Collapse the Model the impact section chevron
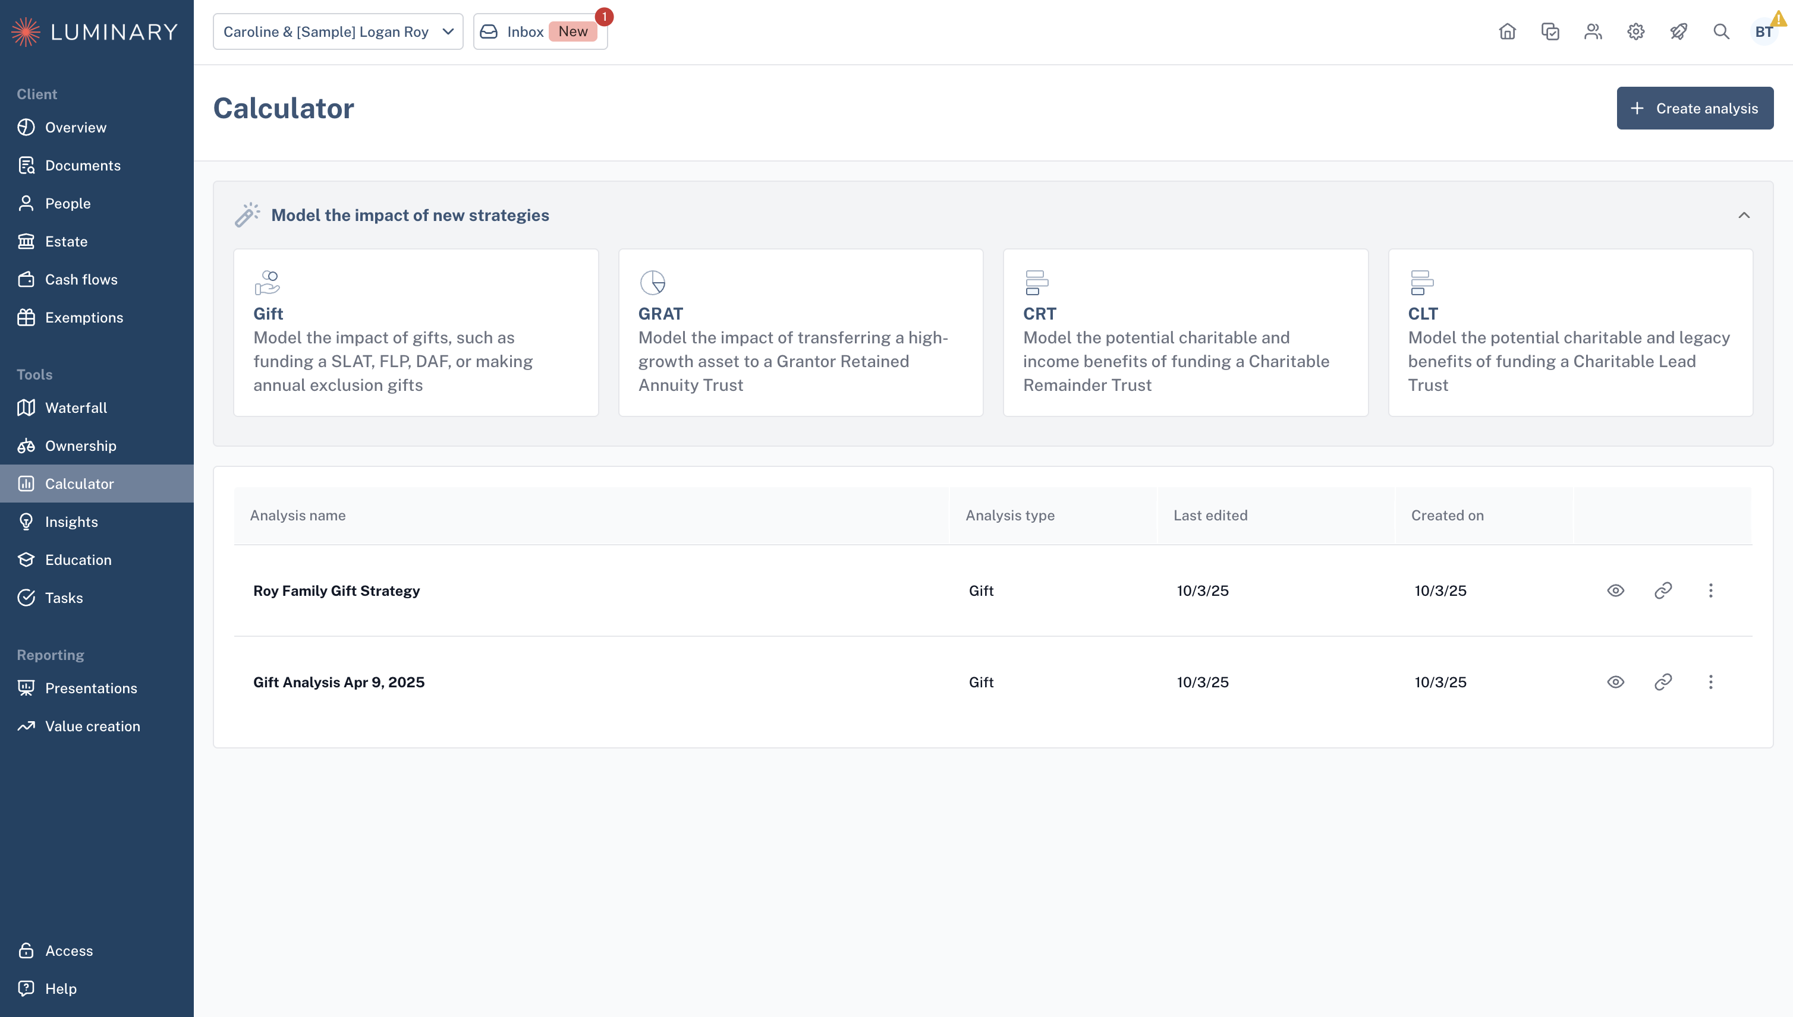Screen dimensions: 1793x1017 click(x=1744, y=215)
